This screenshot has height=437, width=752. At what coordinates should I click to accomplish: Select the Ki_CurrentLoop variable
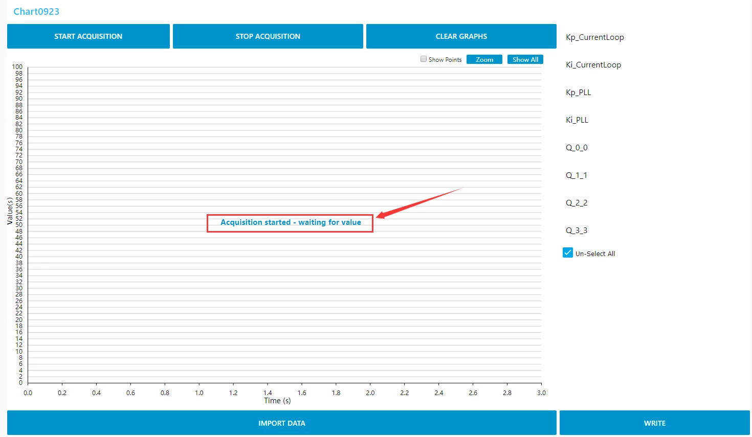593,65
